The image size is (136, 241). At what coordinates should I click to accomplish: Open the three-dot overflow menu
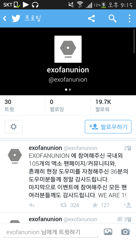point(129,18)
